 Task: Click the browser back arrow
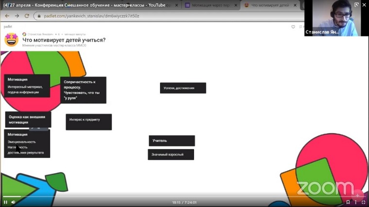tap(7, 16)
